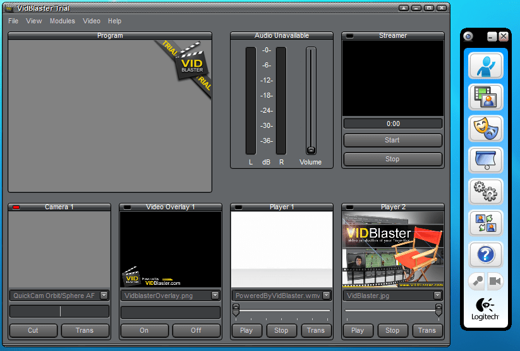The width and height of the screenshot is (520, 351).
Task: Expand the PoweredByVidBlaster.wmv dropdown
Action: [x=326, y=295]
